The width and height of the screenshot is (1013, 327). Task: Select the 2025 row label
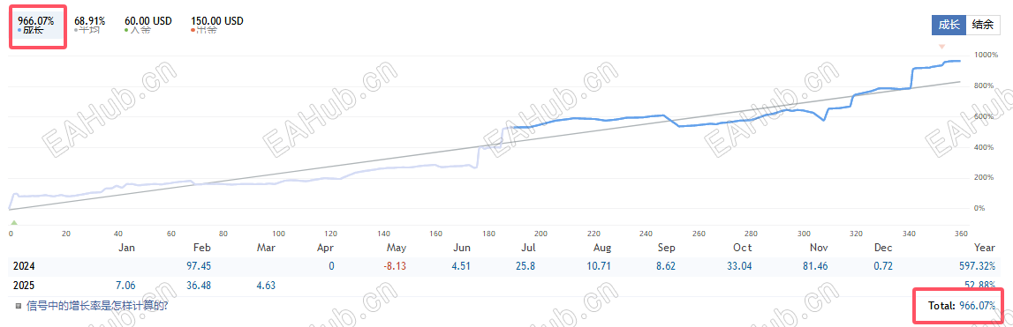point(22,285)
